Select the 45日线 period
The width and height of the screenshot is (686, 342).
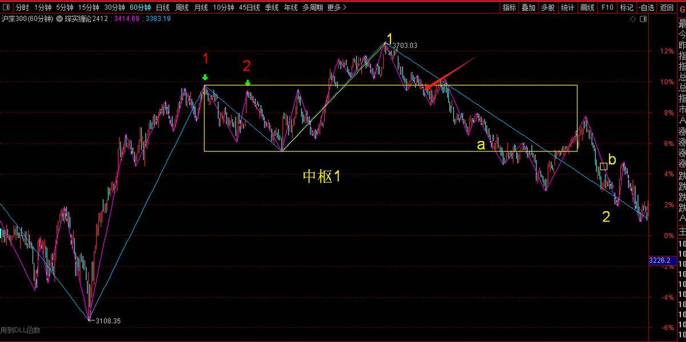[x=249, y=7]
